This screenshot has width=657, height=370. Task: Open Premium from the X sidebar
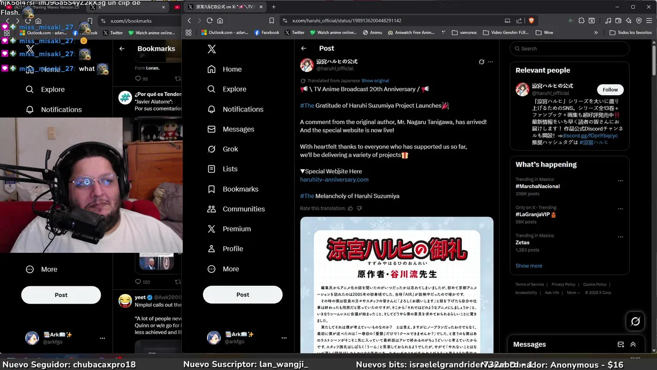coord(229,229)
